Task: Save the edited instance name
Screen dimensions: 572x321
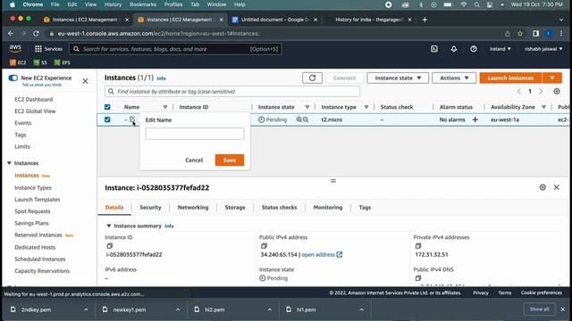Action: point(230,160)
